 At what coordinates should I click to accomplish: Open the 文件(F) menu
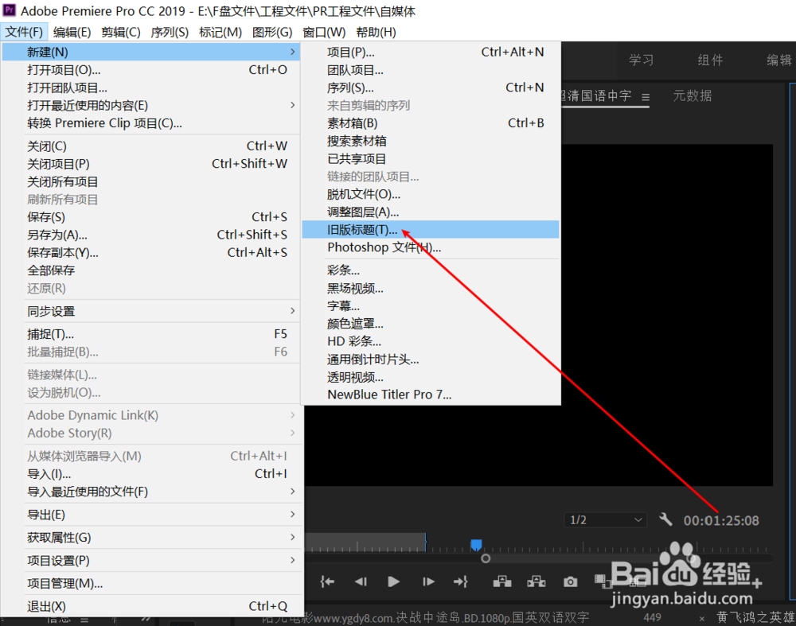pos(24,32)
